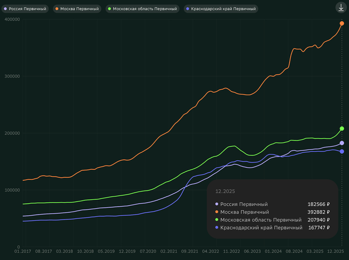Click the 12.2025 x-axis date label
The height and width of the screenshot is (260, 349).
pyautogui.click(x=338, y=252)
